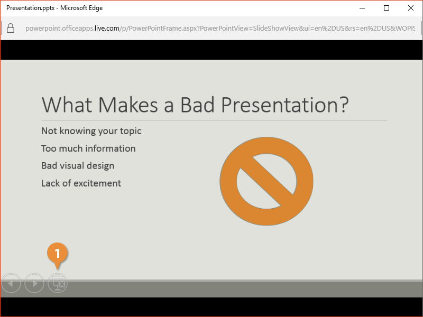The height and width of the screenshot is (317, 423).
Task: Maximize the Microsoft Edge window
Action: [387, 8]
